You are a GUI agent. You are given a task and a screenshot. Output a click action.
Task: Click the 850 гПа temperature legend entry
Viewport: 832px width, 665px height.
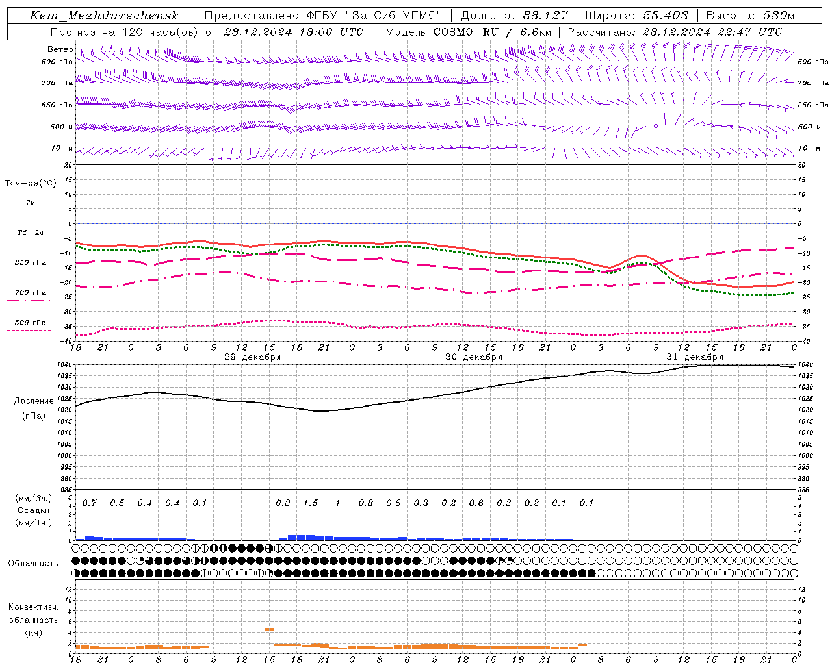pyautogui.click(x=31, y=263)
